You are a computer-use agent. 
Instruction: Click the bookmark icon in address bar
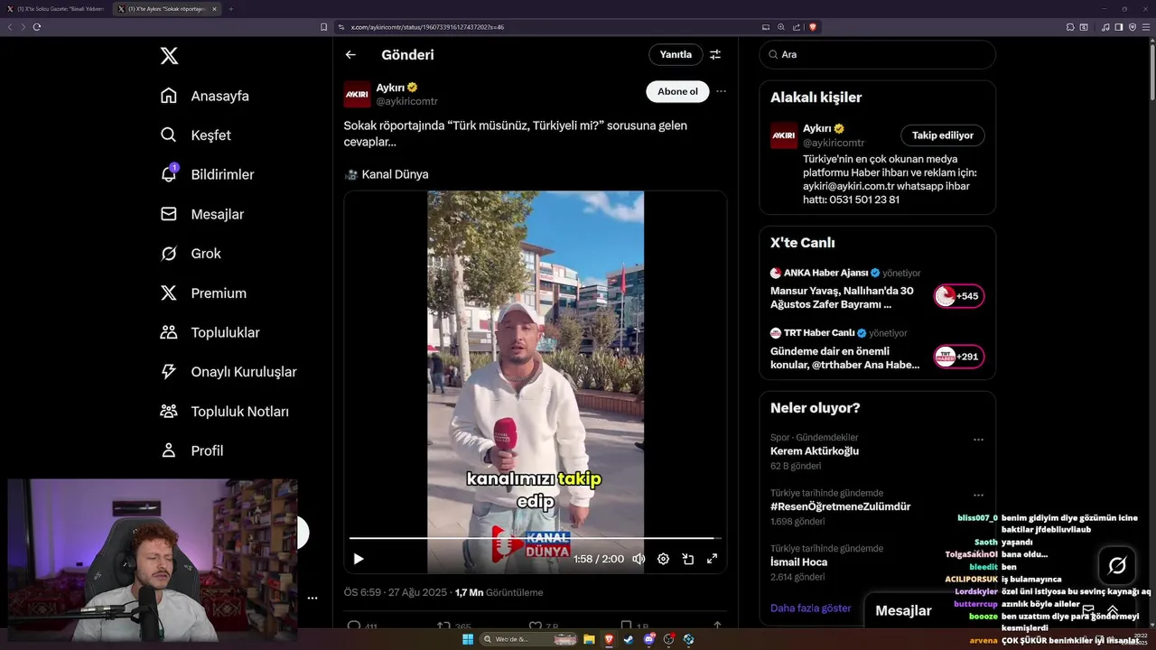click(324, 27)
